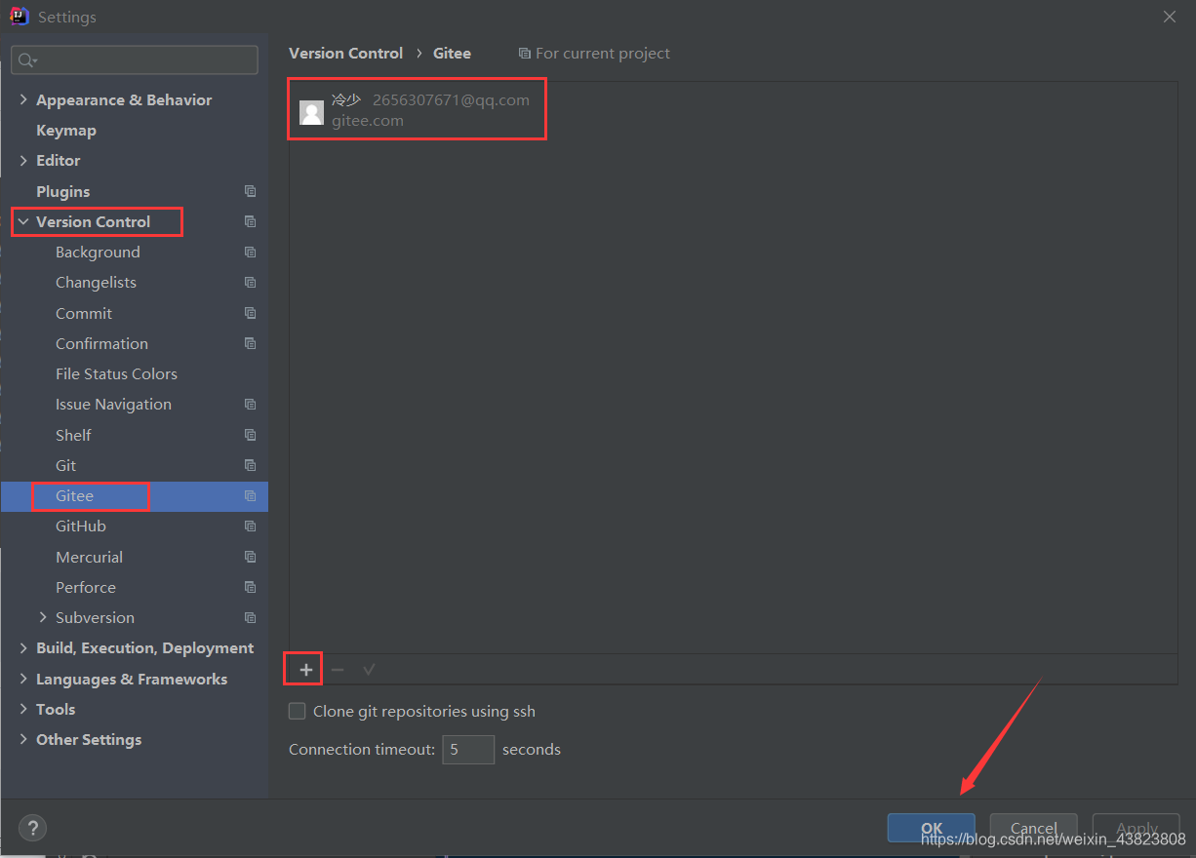Click the Gitee account avatar icon

(311, 112)
